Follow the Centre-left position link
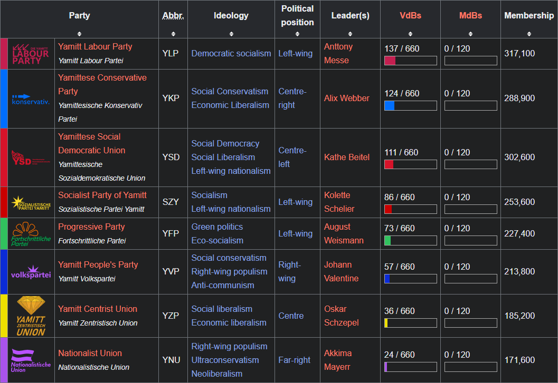The width and height of the screenshot is (558, 383). point(292,157)
